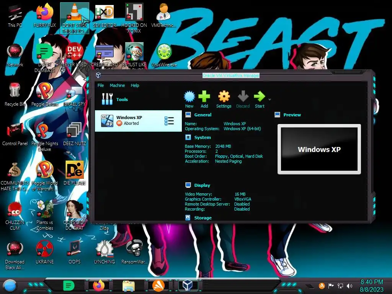
Task: Select the LYNCHING desktop icon
Action: (105, 252)
